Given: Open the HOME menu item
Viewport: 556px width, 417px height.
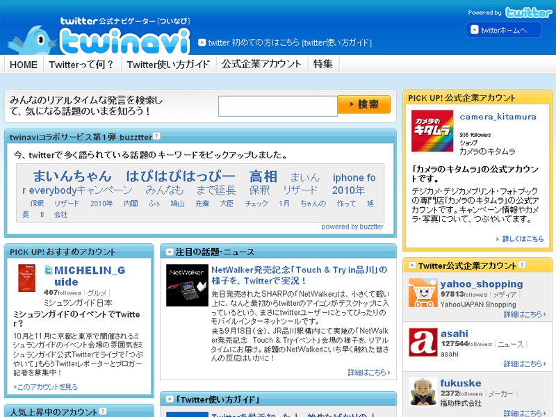Looking at the screenshot, I should point(24,65).
